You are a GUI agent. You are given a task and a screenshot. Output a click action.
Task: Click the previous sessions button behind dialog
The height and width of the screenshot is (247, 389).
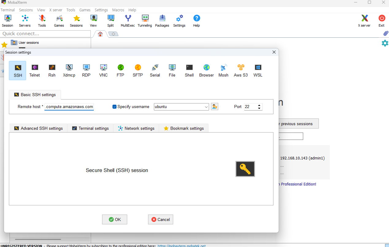298,124
